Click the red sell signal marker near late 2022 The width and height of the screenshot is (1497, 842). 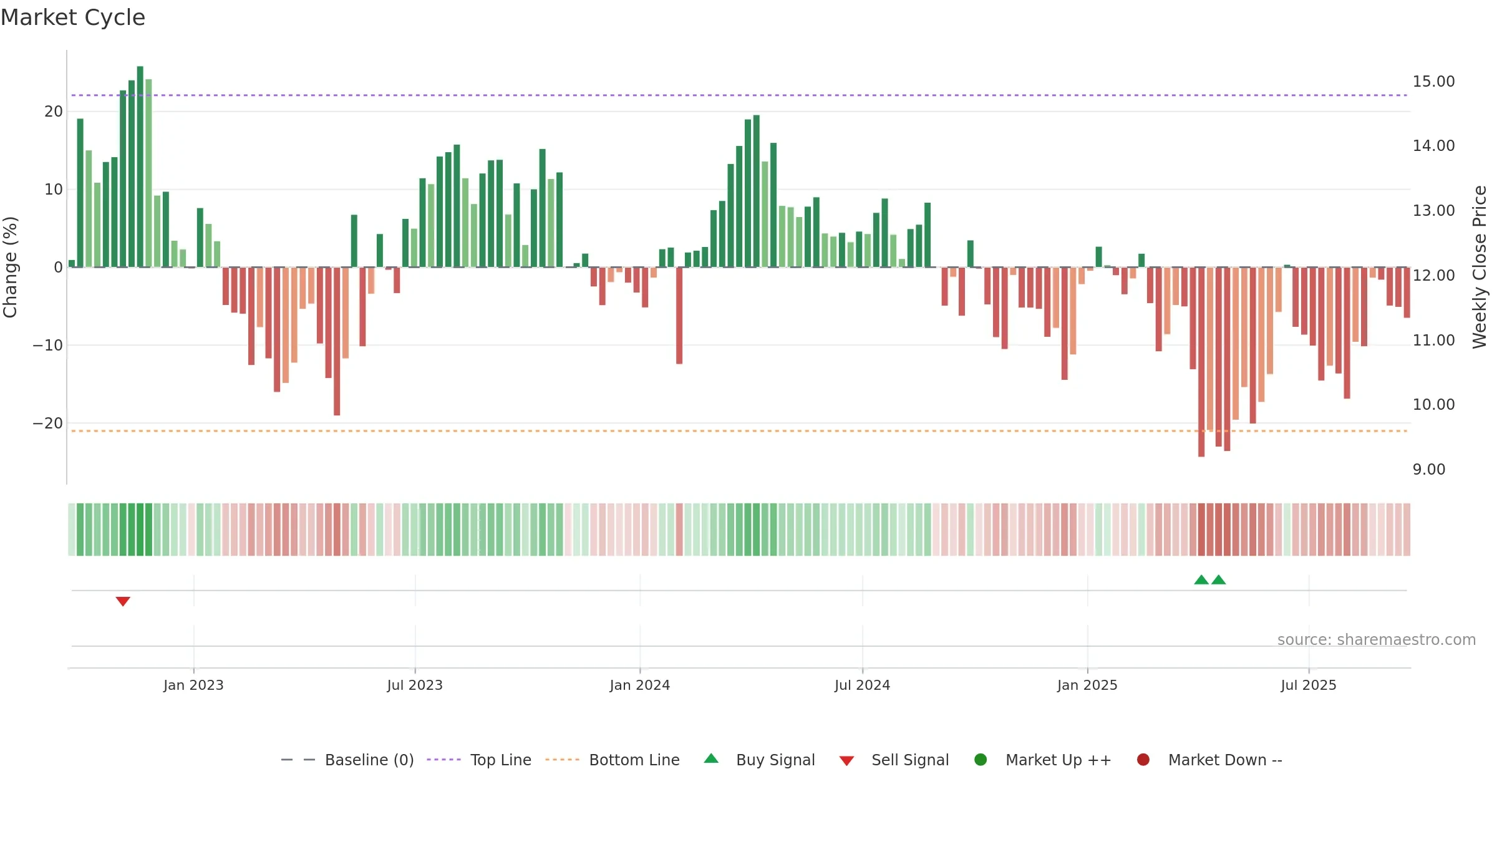pyautogui.click(x=123, y=601)
